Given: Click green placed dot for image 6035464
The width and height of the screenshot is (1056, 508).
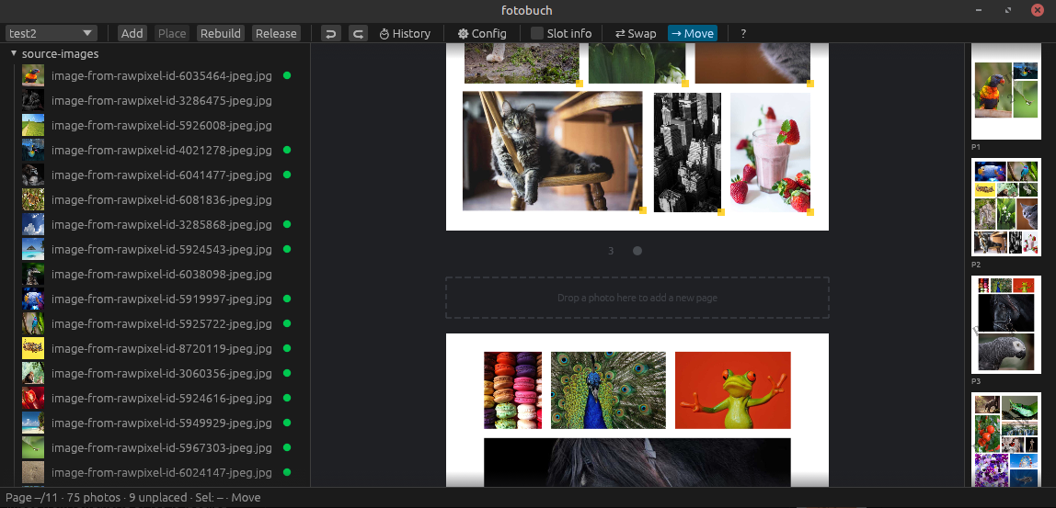Looking at the screenshot, I should point(287,76).
